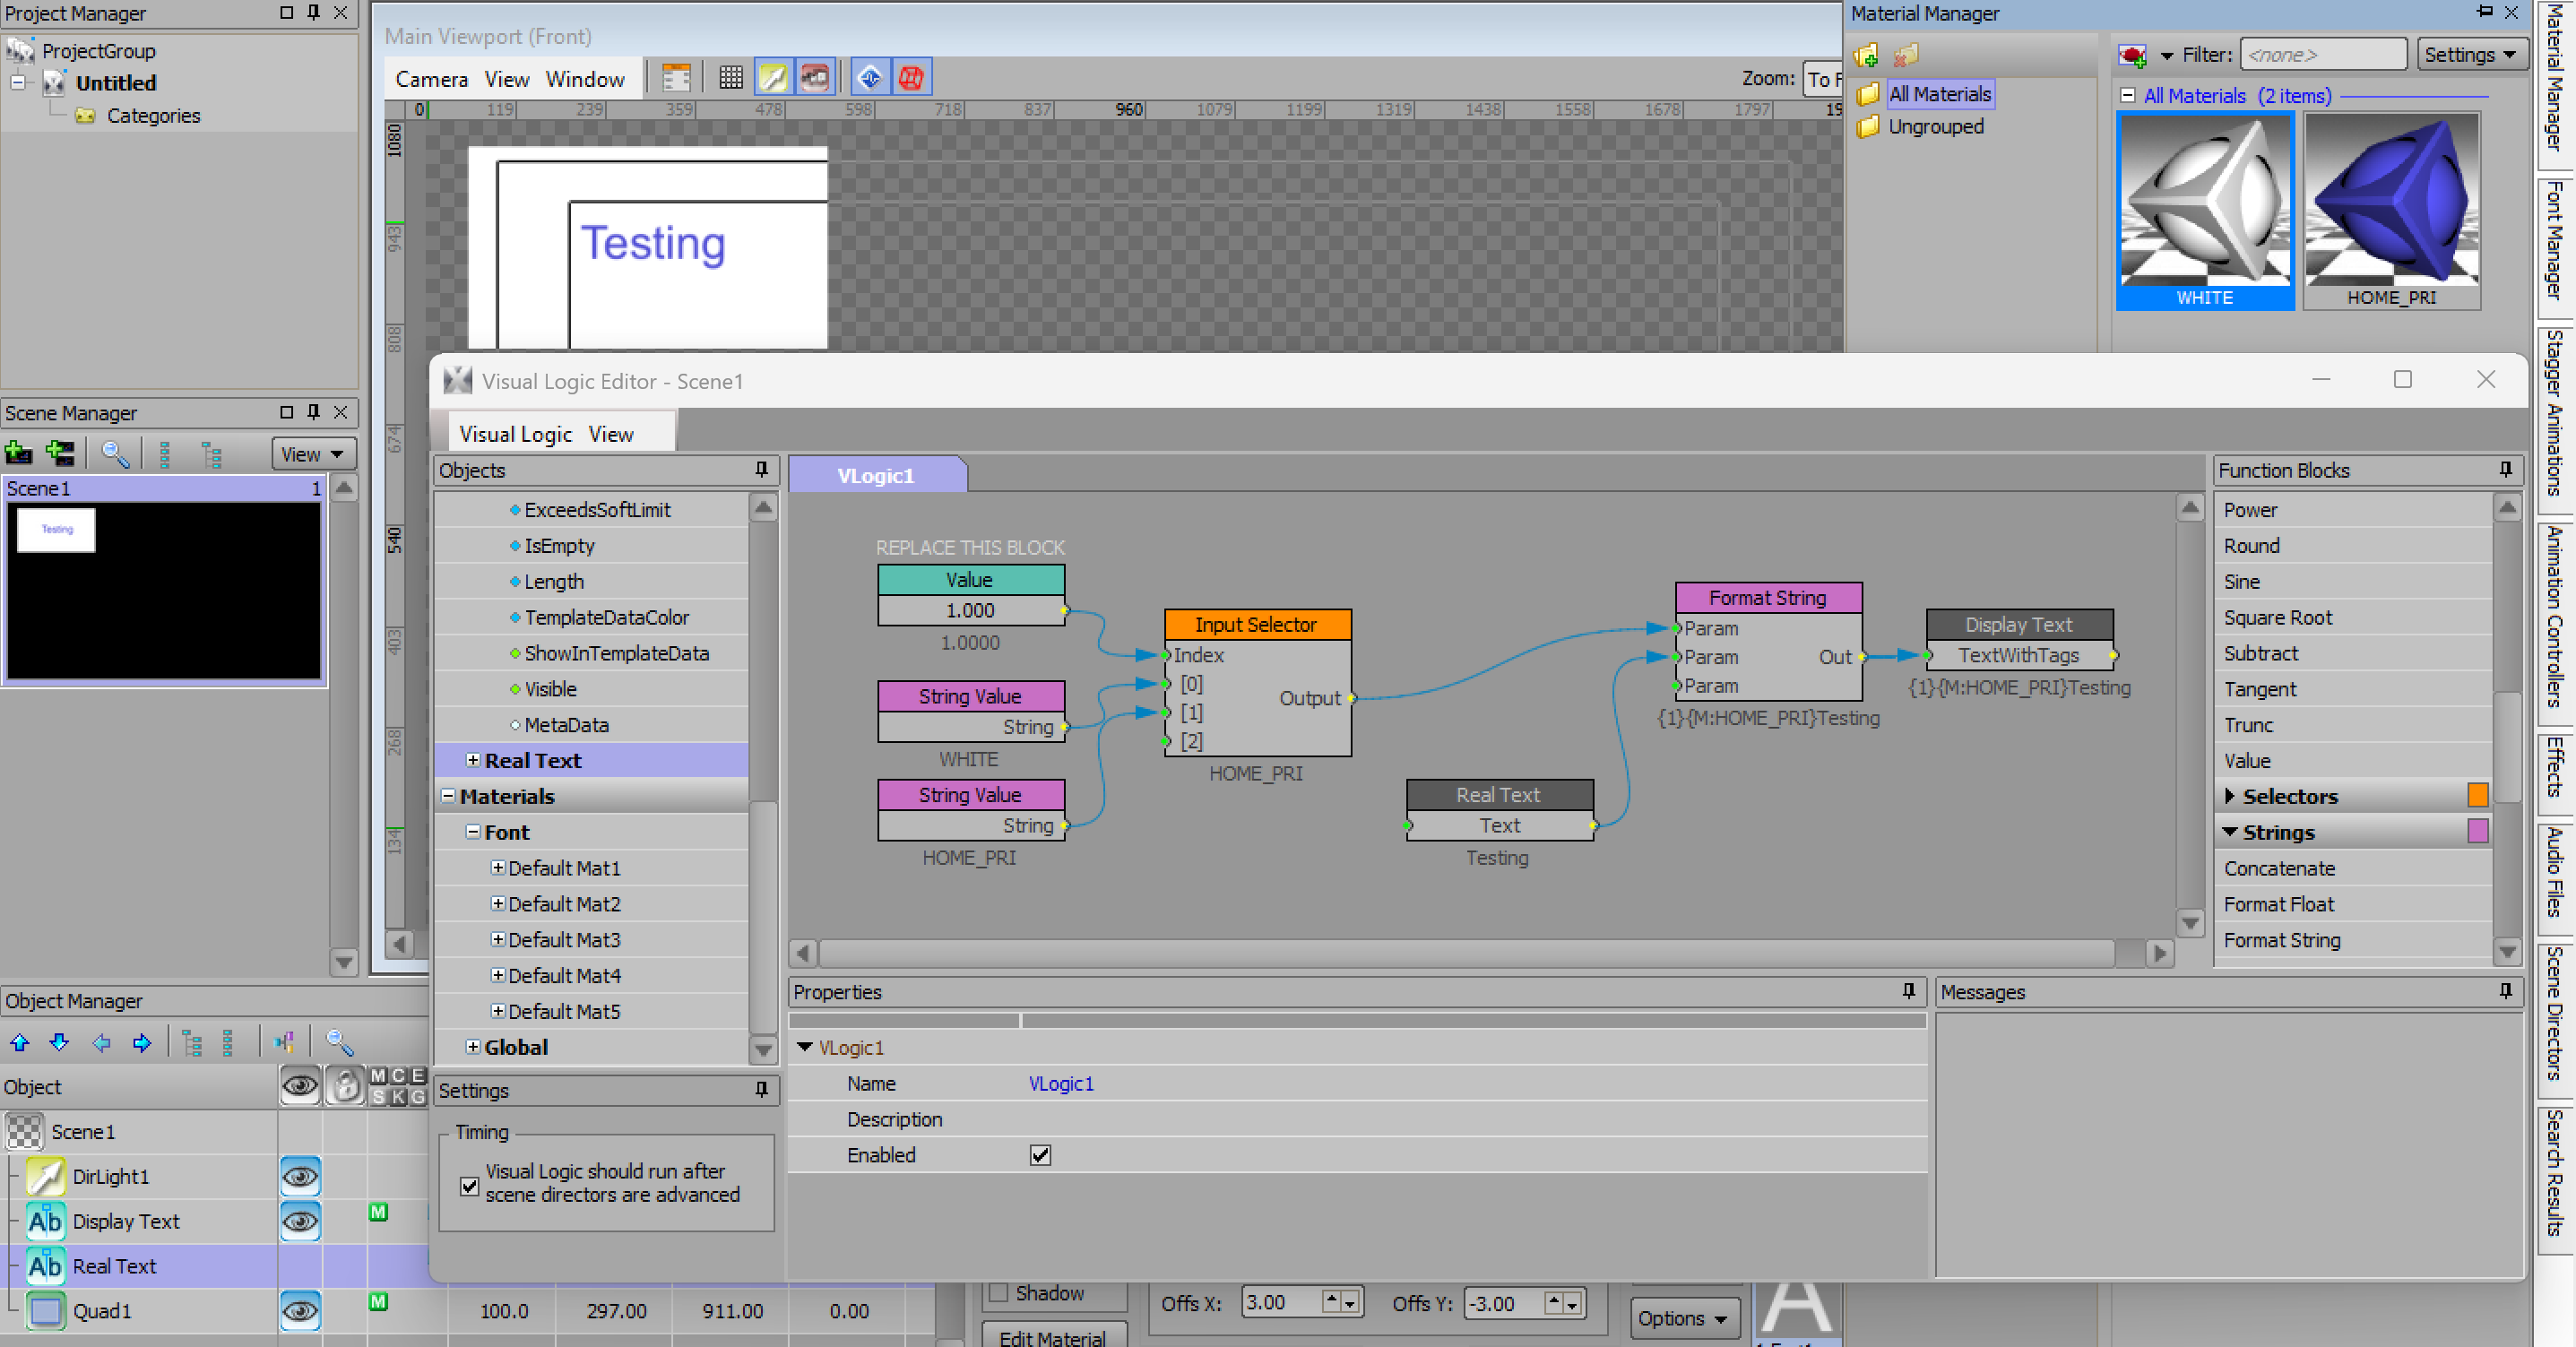Open Material Manager Settings button
Image resolution: width=2576 pixels, height=1347 pixels.
tap(2469, 55)
